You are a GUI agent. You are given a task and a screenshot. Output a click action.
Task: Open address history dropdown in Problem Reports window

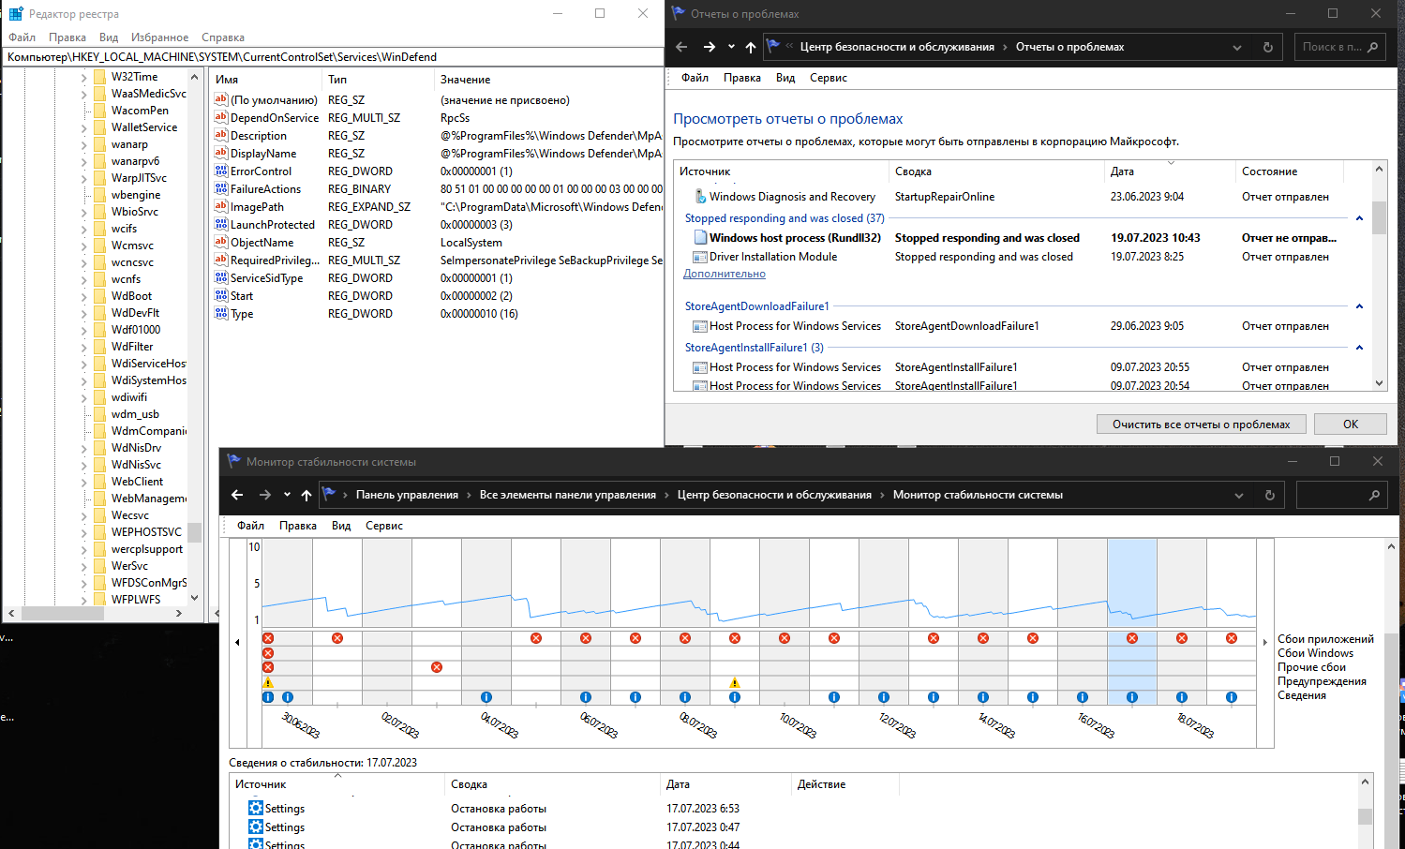1237,47
